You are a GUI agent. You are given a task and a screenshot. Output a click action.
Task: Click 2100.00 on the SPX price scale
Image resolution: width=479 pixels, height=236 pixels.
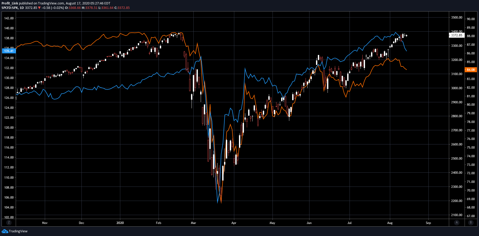click(x=457, y=215)
